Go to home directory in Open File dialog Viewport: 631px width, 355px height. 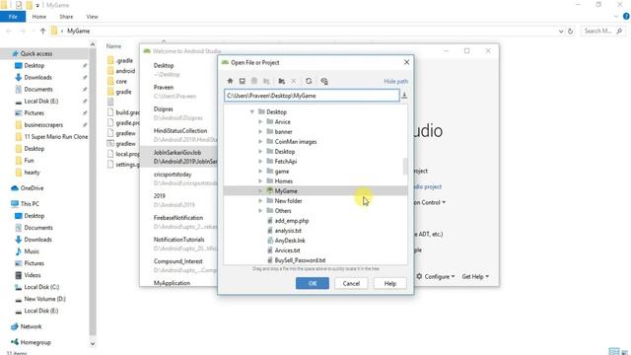pyautogui.click(x=230, y=81)
